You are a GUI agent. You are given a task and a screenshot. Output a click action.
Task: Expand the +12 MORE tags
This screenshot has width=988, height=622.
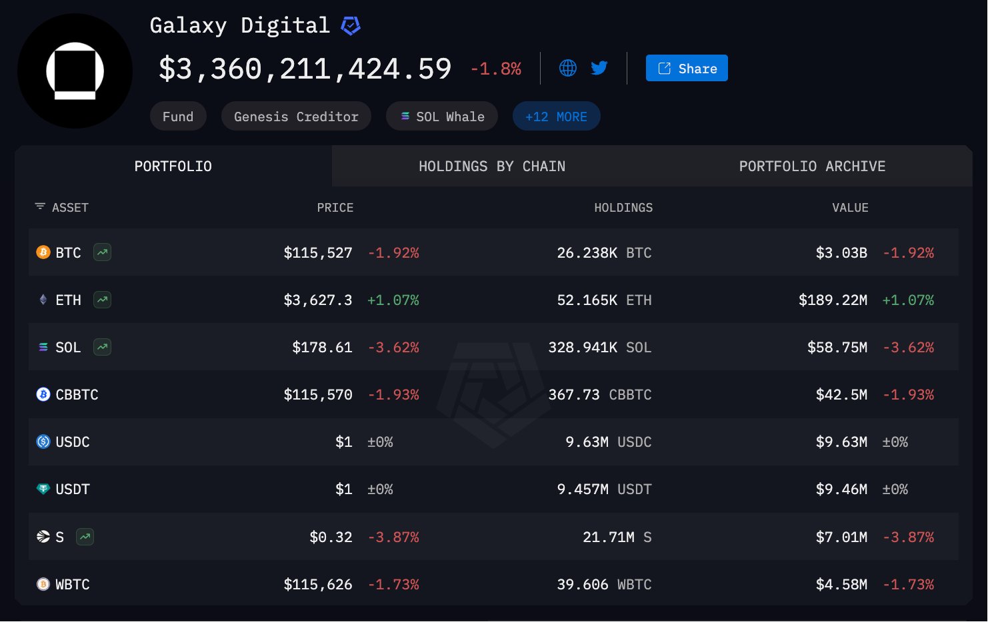coord(556,117)
